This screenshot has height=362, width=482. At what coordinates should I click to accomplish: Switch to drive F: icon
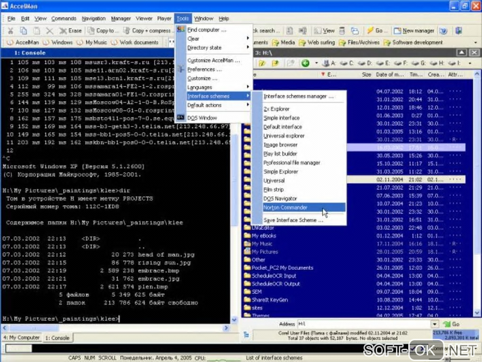point(401,63)
